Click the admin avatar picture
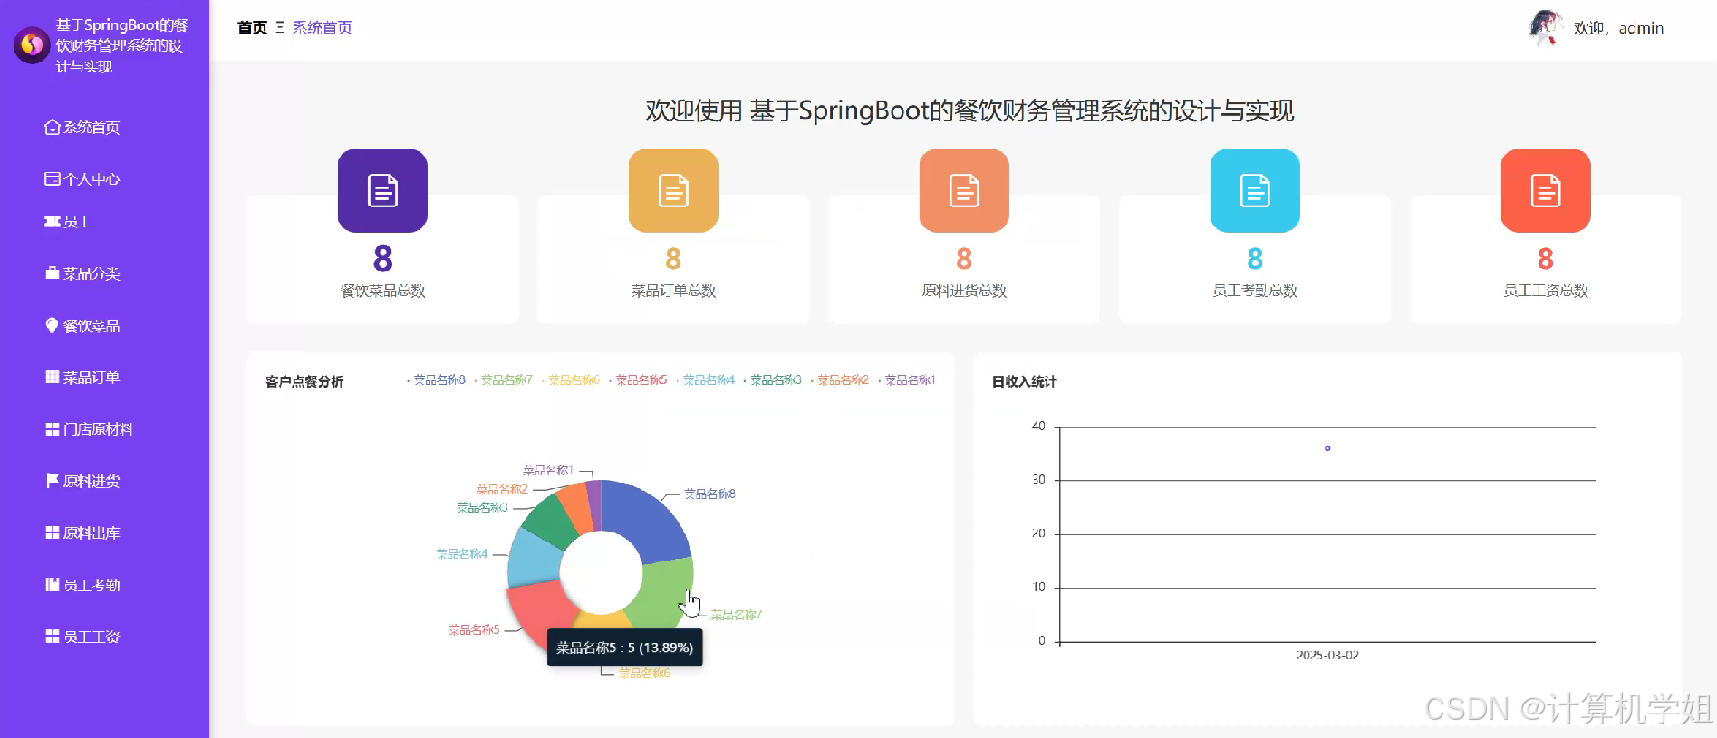 [1546, 27]
